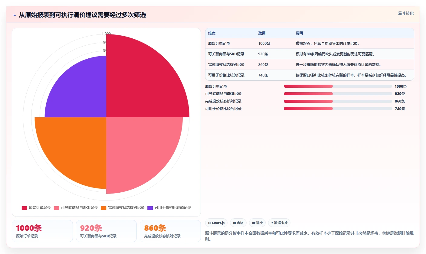Click the 860条 data card
Viewport: 426px width, 254px height.
click(x=170, y=231)
